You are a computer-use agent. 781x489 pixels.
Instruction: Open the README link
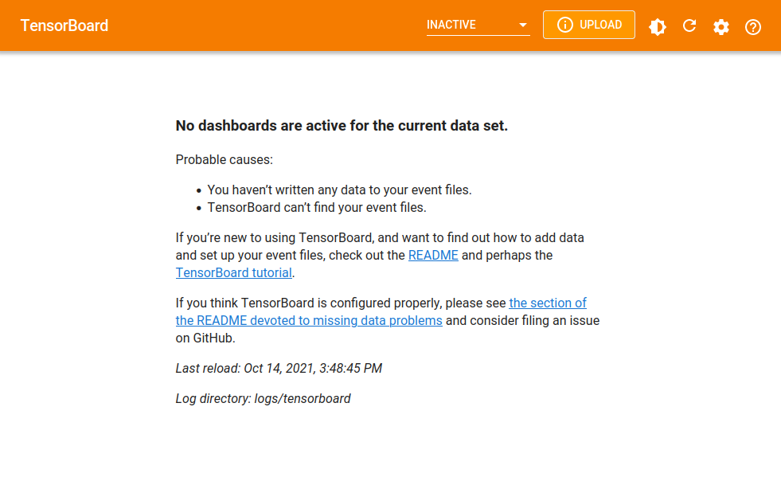[x=433, y=255]
